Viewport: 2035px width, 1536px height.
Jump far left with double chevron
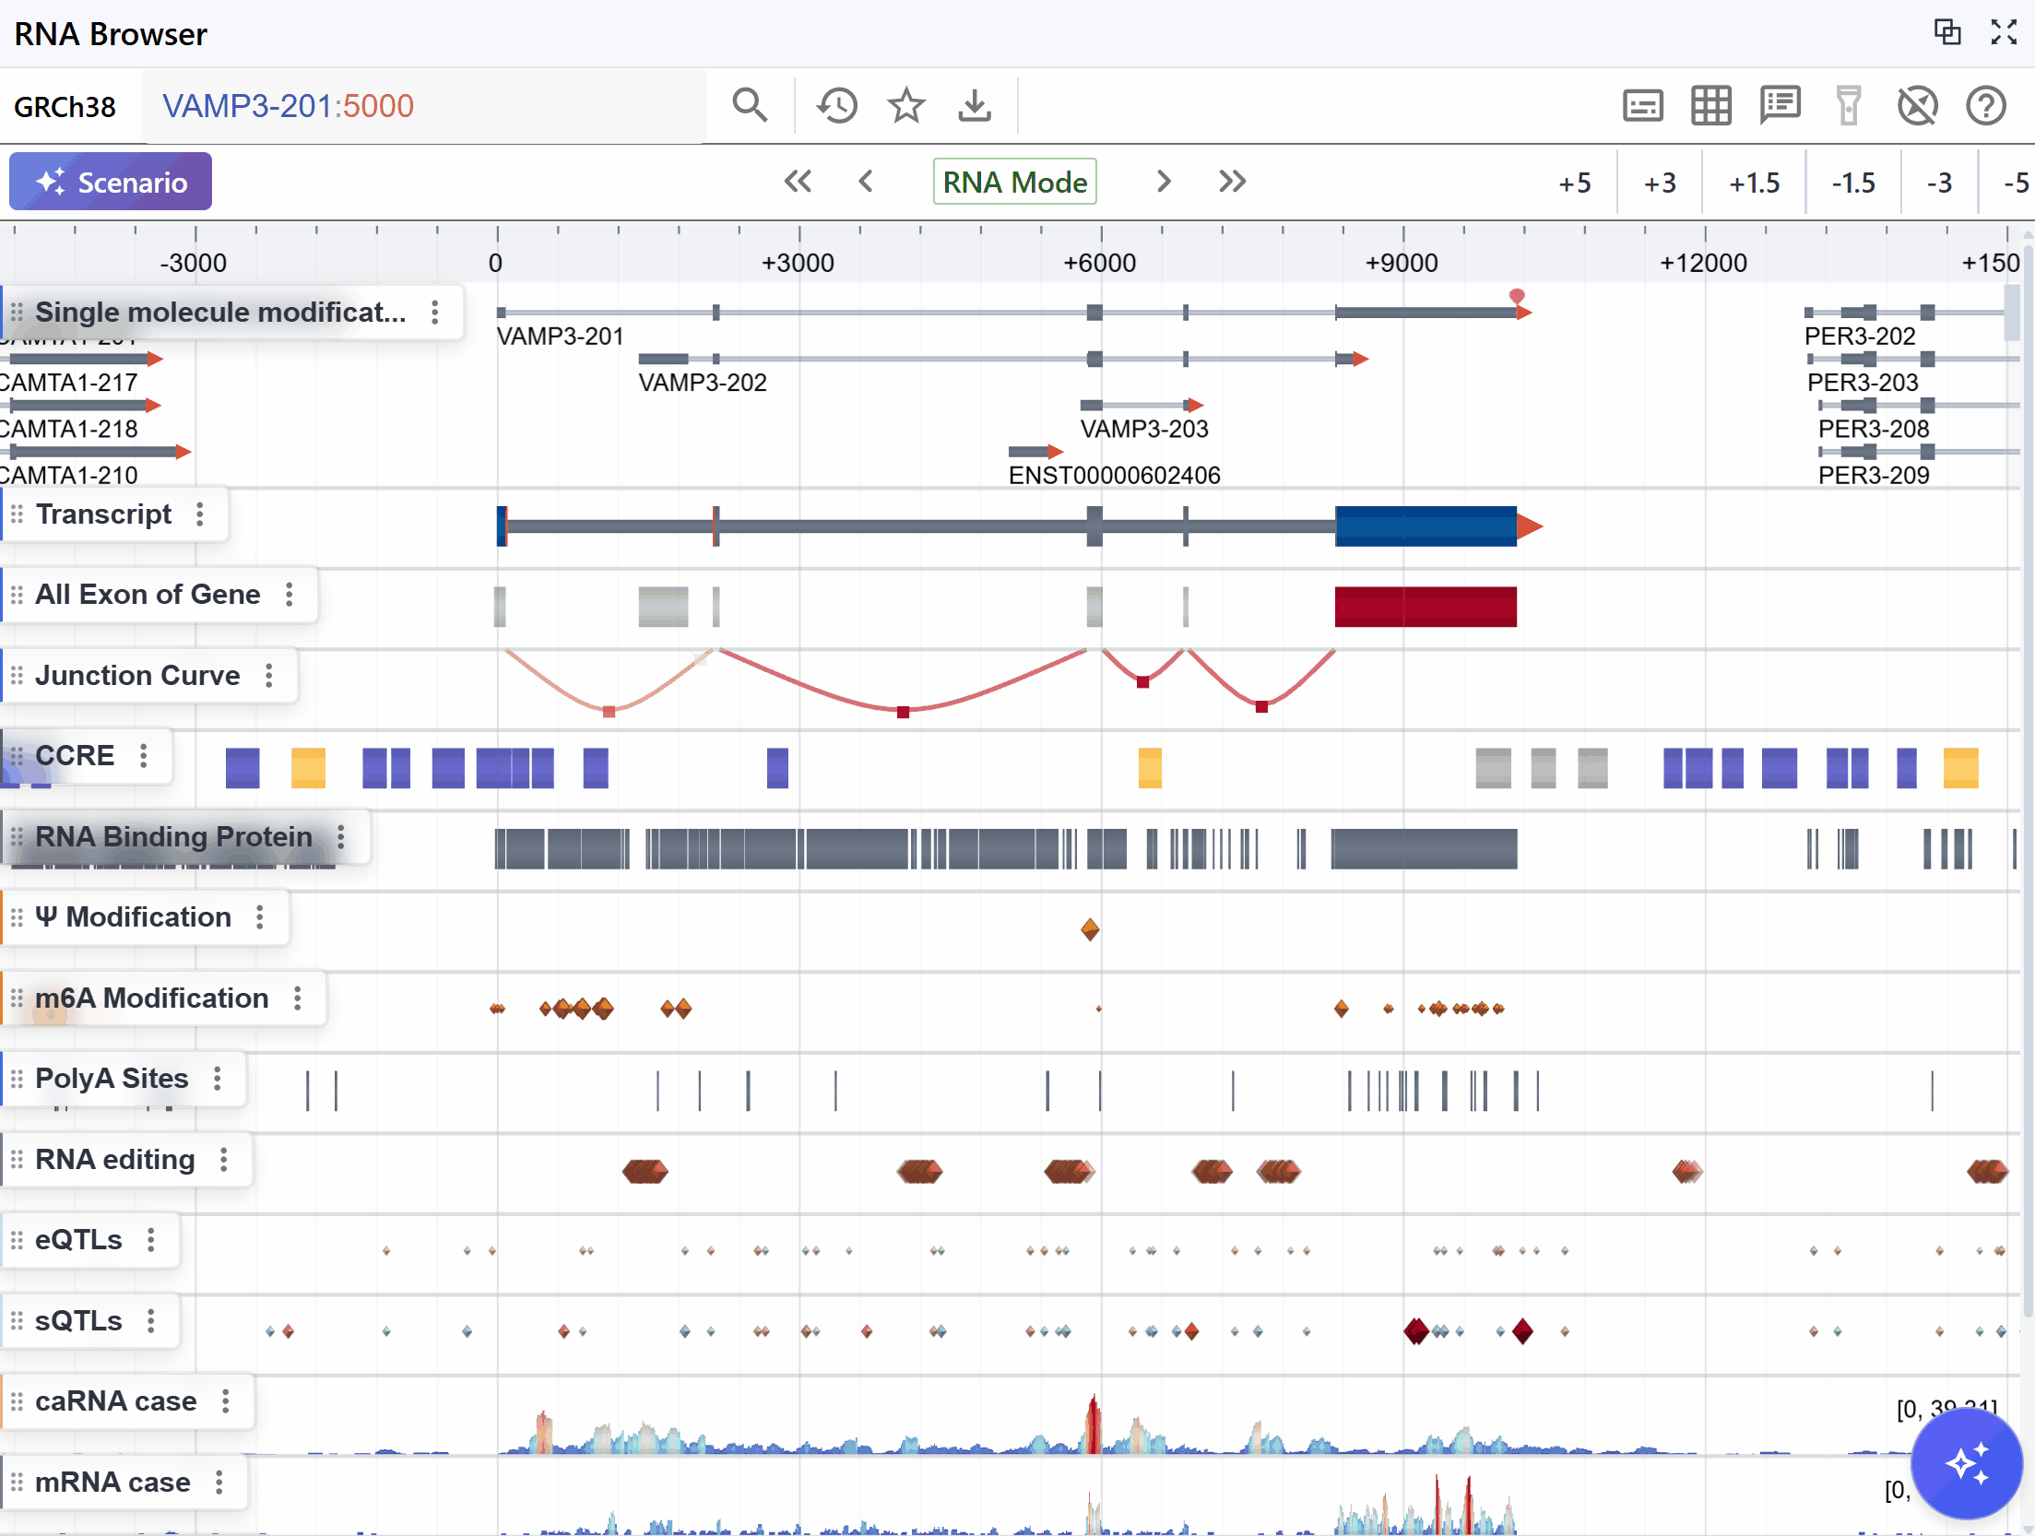pos(798,182)
